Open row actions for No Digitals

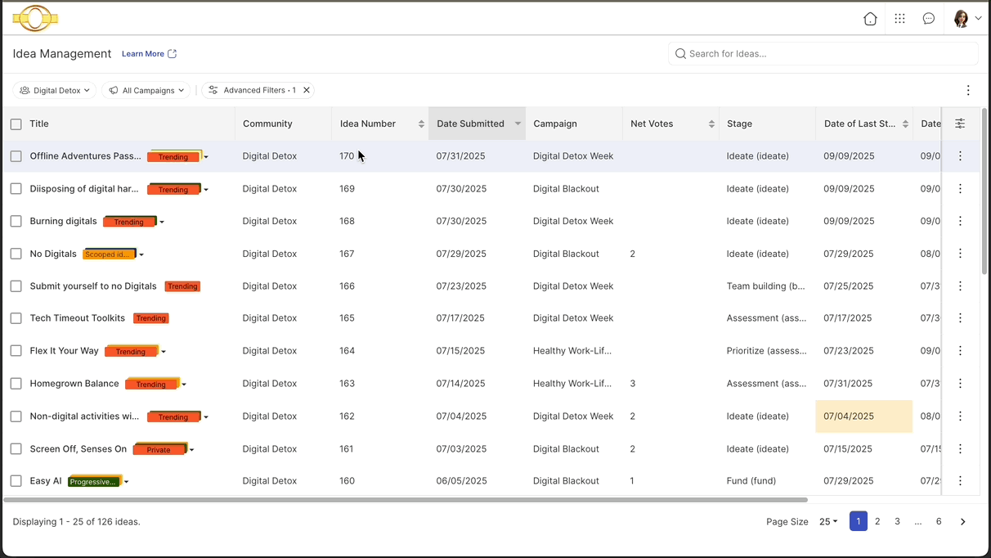click(x=960, y=254)
